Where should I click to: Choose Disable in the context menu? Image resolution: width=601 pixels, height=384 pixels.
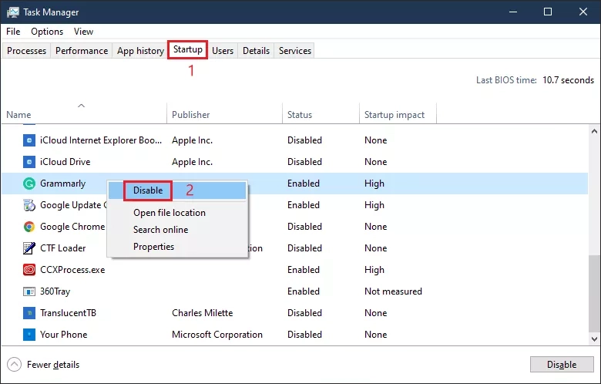click(177, 190)
